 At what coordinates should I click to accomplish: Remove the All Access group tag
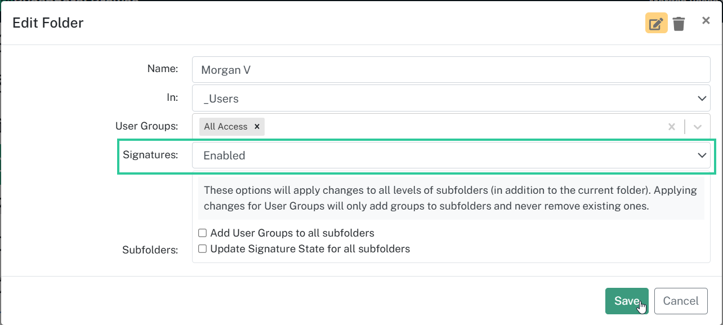[257, 127]
